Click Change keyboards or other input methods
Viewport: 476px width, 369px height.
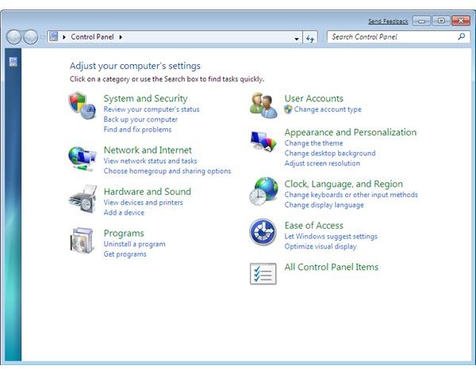pos(351,195)
